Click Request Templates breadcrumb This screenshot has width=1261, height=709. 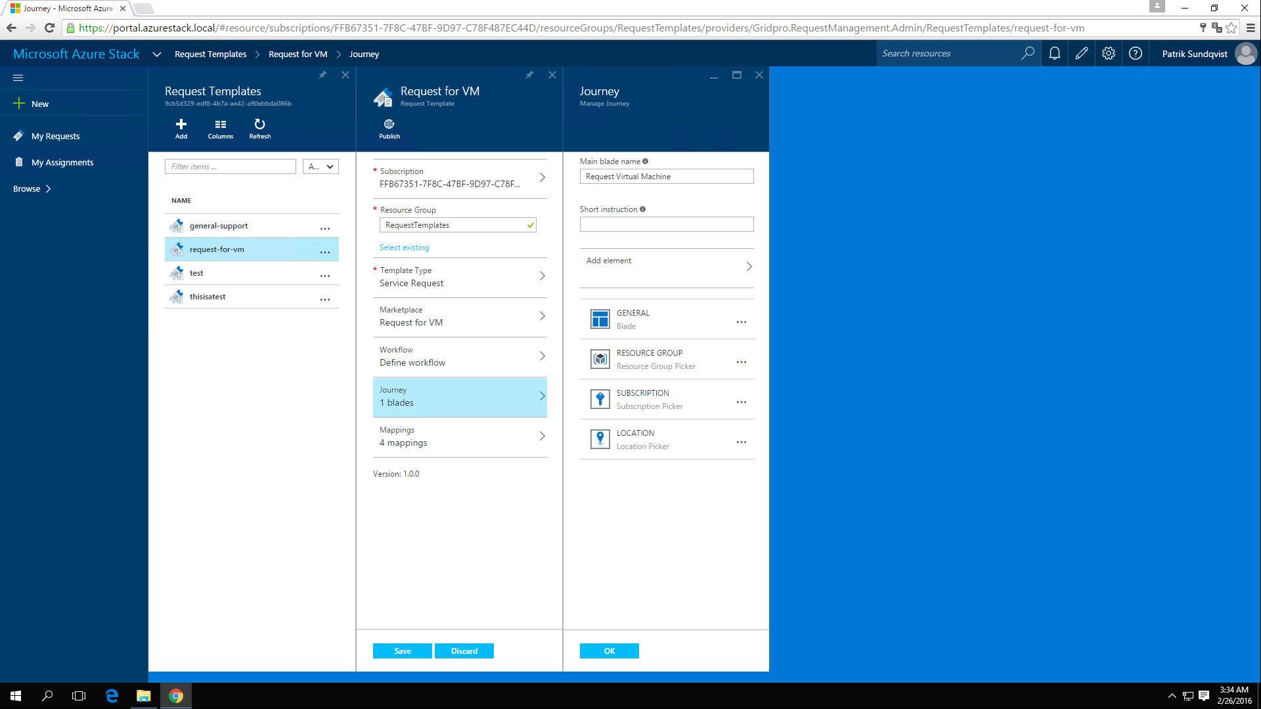pyautogui.click(x=210, y=54)
